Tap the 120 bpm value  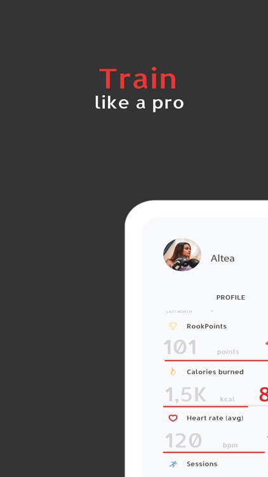click(x=201, y=441)
